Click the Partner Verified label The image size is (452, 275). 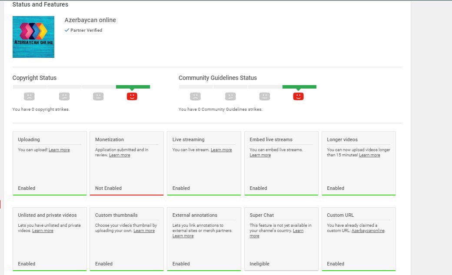tap(86, 30)
